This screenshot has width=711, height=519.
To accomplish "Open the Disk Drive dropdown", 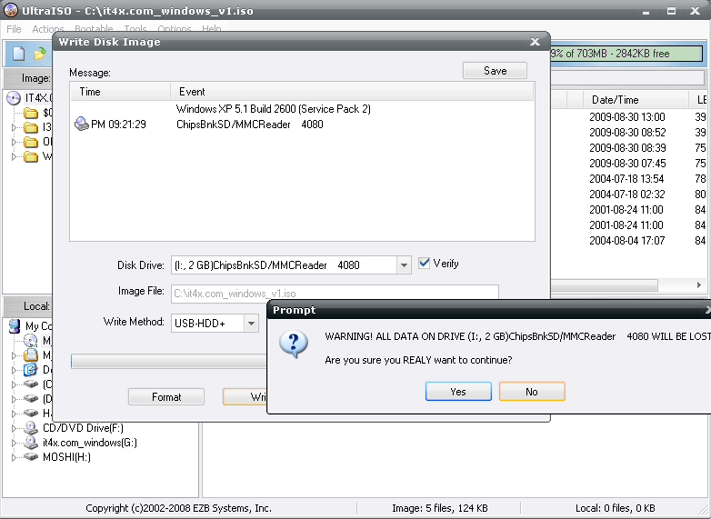I will (x=404, y=265).
